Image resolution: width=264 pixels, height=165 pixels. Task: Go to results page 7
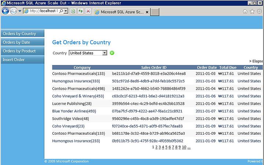point(173,147)
